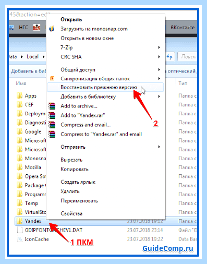Expand the Добавить в библиотеку submenu arrow
The height and width of the screenshot is (264, 207).
[x=159, y=97]
